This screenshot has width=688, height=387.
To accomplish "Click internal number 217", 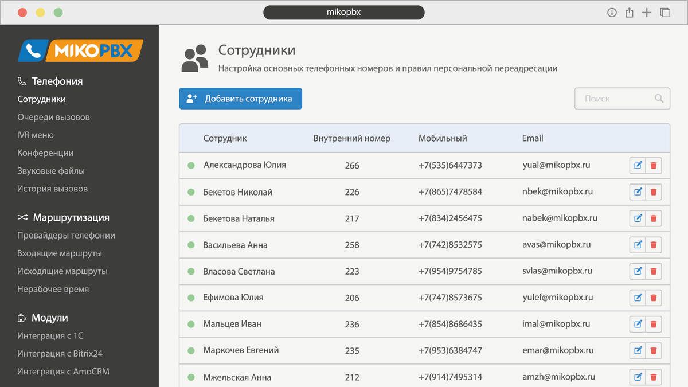I will 352,218.
